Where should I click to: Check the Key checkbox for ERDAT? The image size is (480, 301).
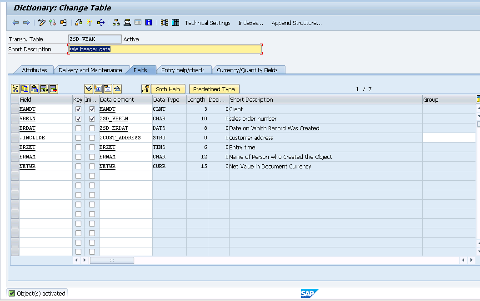pos(78,128)
